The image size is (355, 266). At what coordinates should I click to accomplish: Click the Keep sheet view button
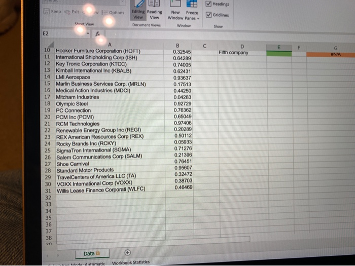[x=52, y=11]
